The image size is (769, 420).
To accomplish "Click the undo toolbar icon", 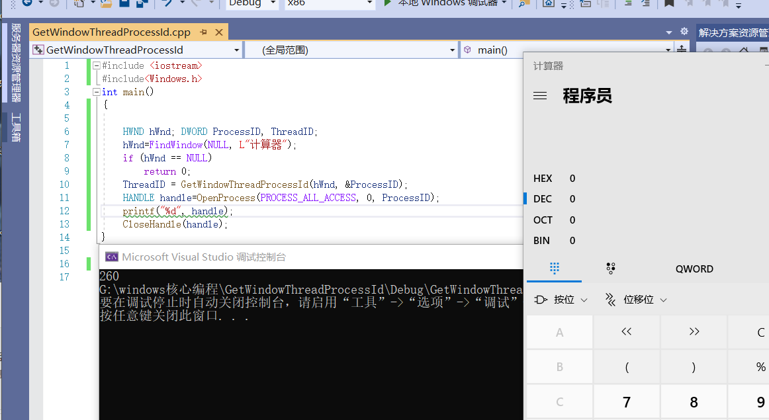I will click(167, 3).
